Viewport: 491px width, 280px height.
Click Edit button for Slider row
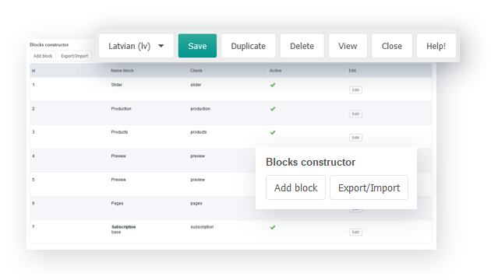(355, 90)
